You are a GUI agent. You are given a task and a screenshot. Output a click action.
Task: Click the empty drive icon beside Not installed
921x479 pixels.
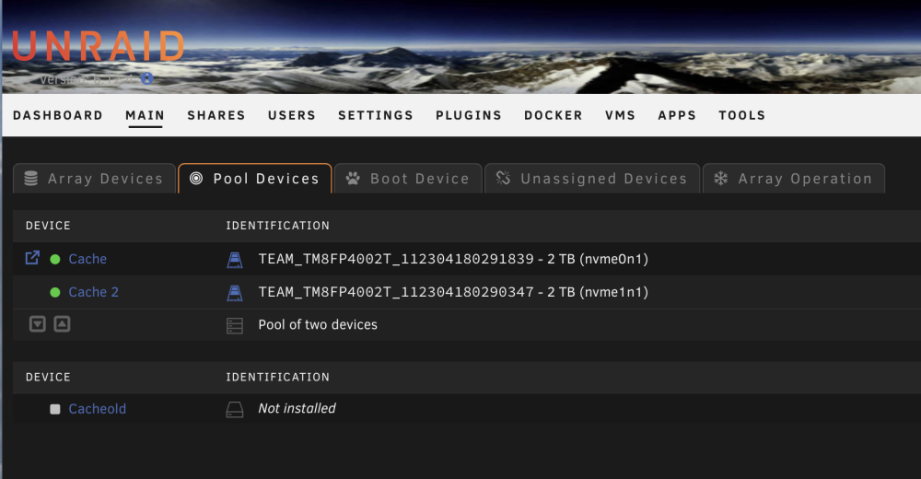tap(234, 410)
